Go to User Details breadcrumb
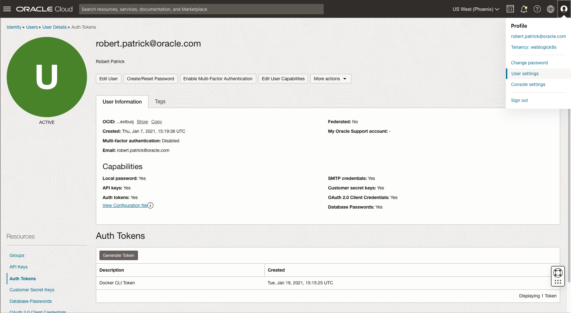Image resolution: width=571 pixels, height=313 pixels. pos(54,27)
